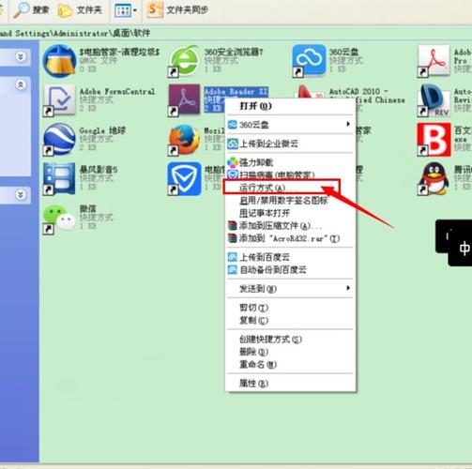
Task: Choose 用记事本打开 menu entry
Action: [291, 213]
